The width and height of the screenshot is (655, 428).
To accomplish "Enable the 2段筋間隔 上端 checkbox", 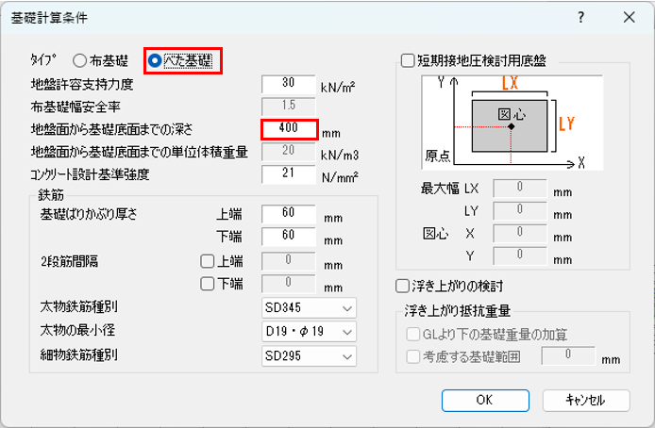I will [208, 261].
